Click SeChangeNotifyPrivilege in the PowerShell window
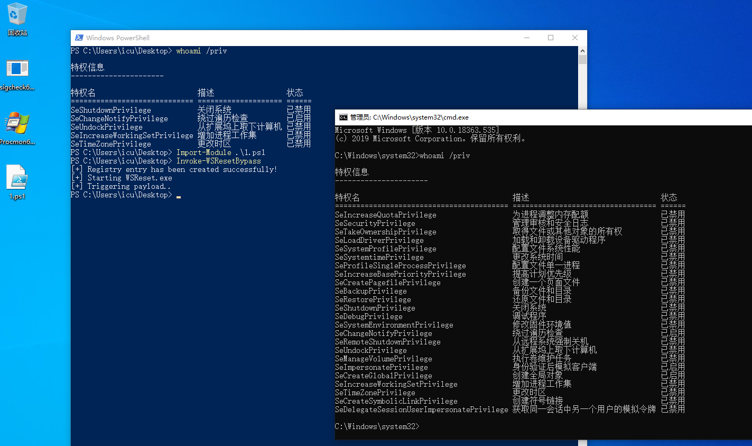 119,119
